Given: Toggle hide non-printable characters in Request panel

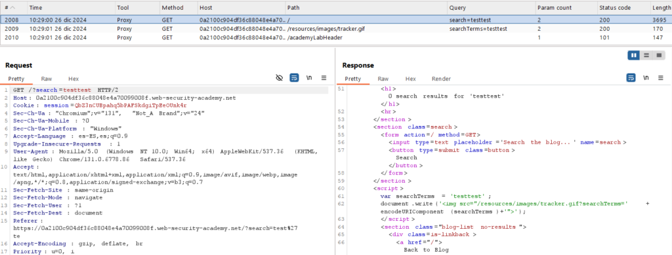Looking at the screenshot, I should tap(280, 78).
